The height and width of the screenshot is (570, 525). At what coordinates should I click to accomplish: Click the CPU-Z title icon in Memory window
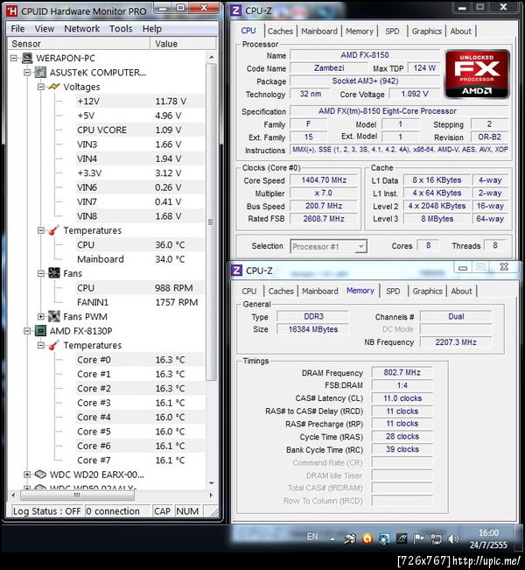pos(236,271)
